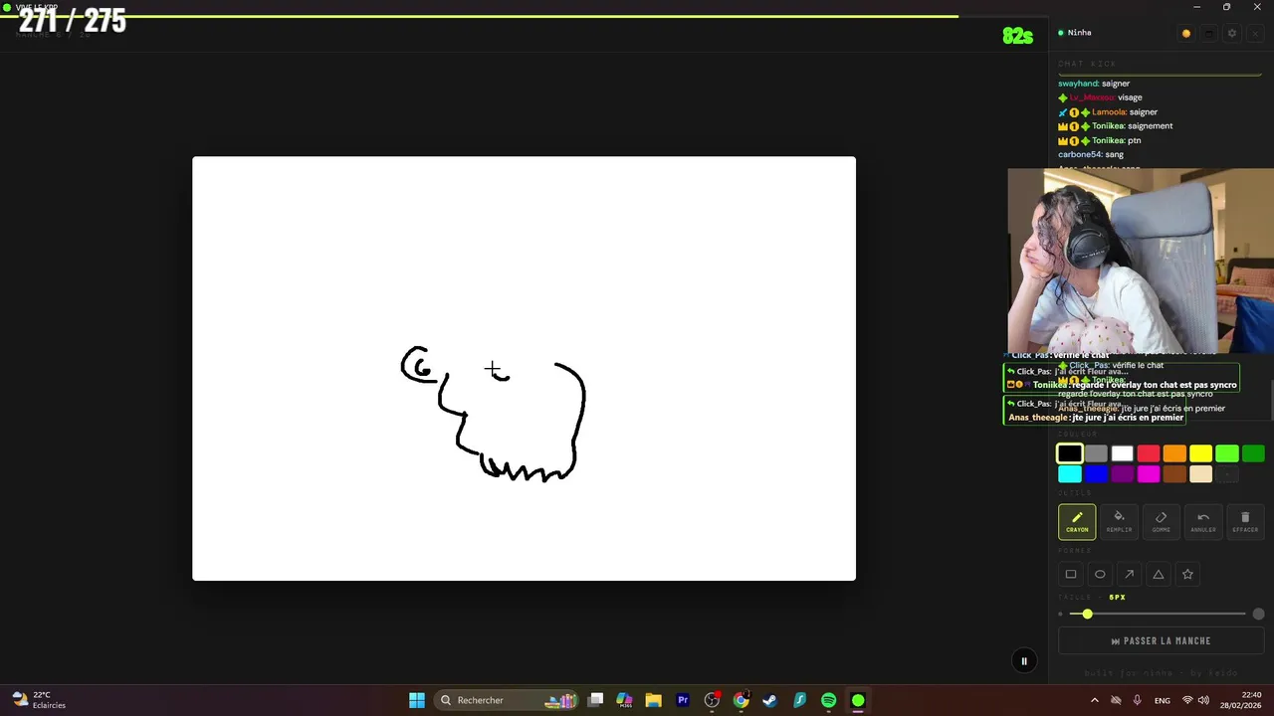Screen dimensions: 1274x716
Task: Click Passer la manche button
Action: point(1161,641)
